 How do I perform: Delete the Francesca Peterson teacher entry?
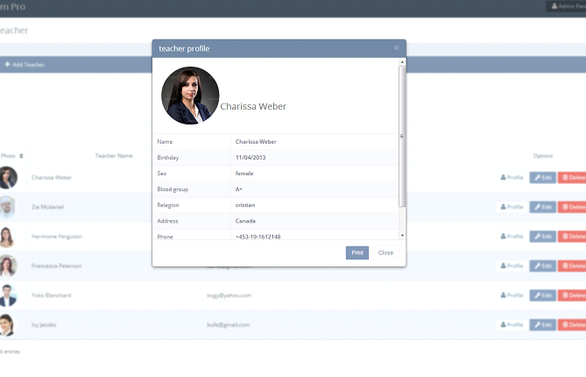[572, 266]
